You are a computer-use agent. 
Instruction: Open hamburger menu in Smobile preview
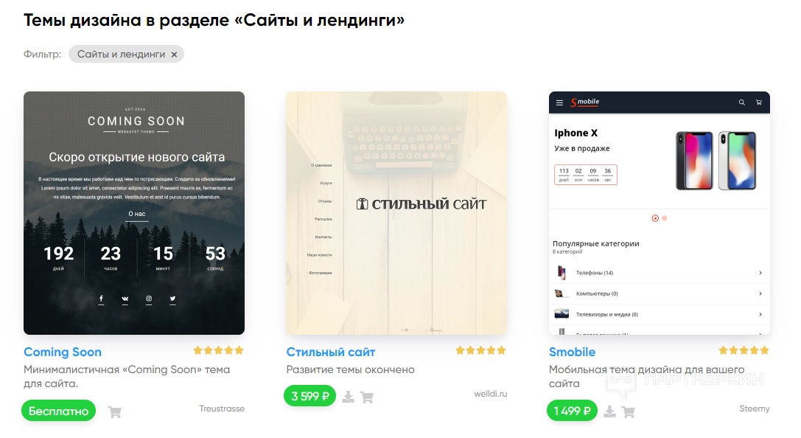pyautogui.click(x=559, y=102)
